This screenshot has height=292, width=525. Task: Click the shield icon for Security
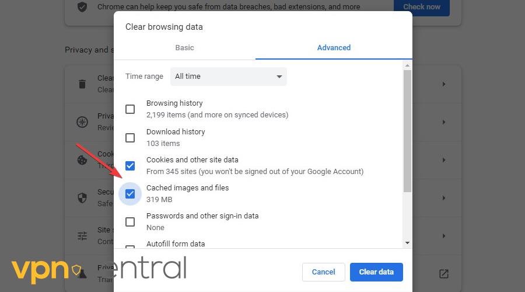click(x=82, y=198)
